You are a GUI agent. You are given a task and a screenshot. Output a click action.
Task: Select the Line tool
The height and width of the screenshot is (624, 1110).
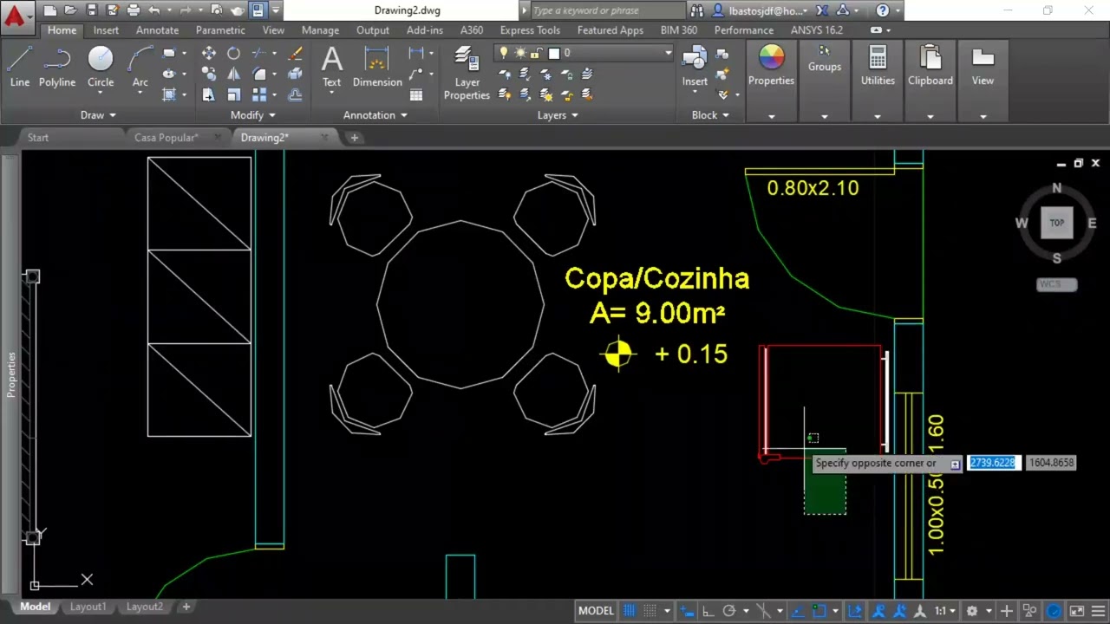(x=19, y=68)
